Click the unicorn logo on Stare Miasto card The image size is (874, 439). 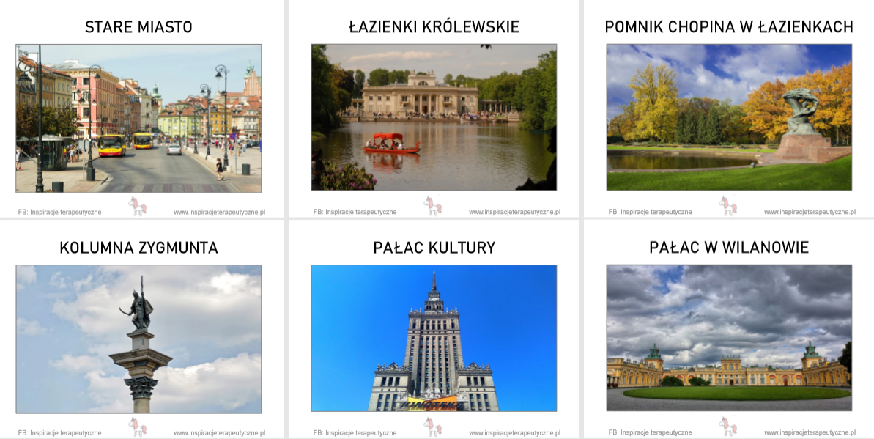point(137,207)
